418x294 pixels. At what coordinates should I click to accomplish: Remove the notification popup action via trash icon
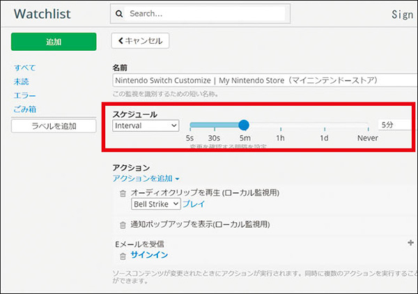(123, 224)
